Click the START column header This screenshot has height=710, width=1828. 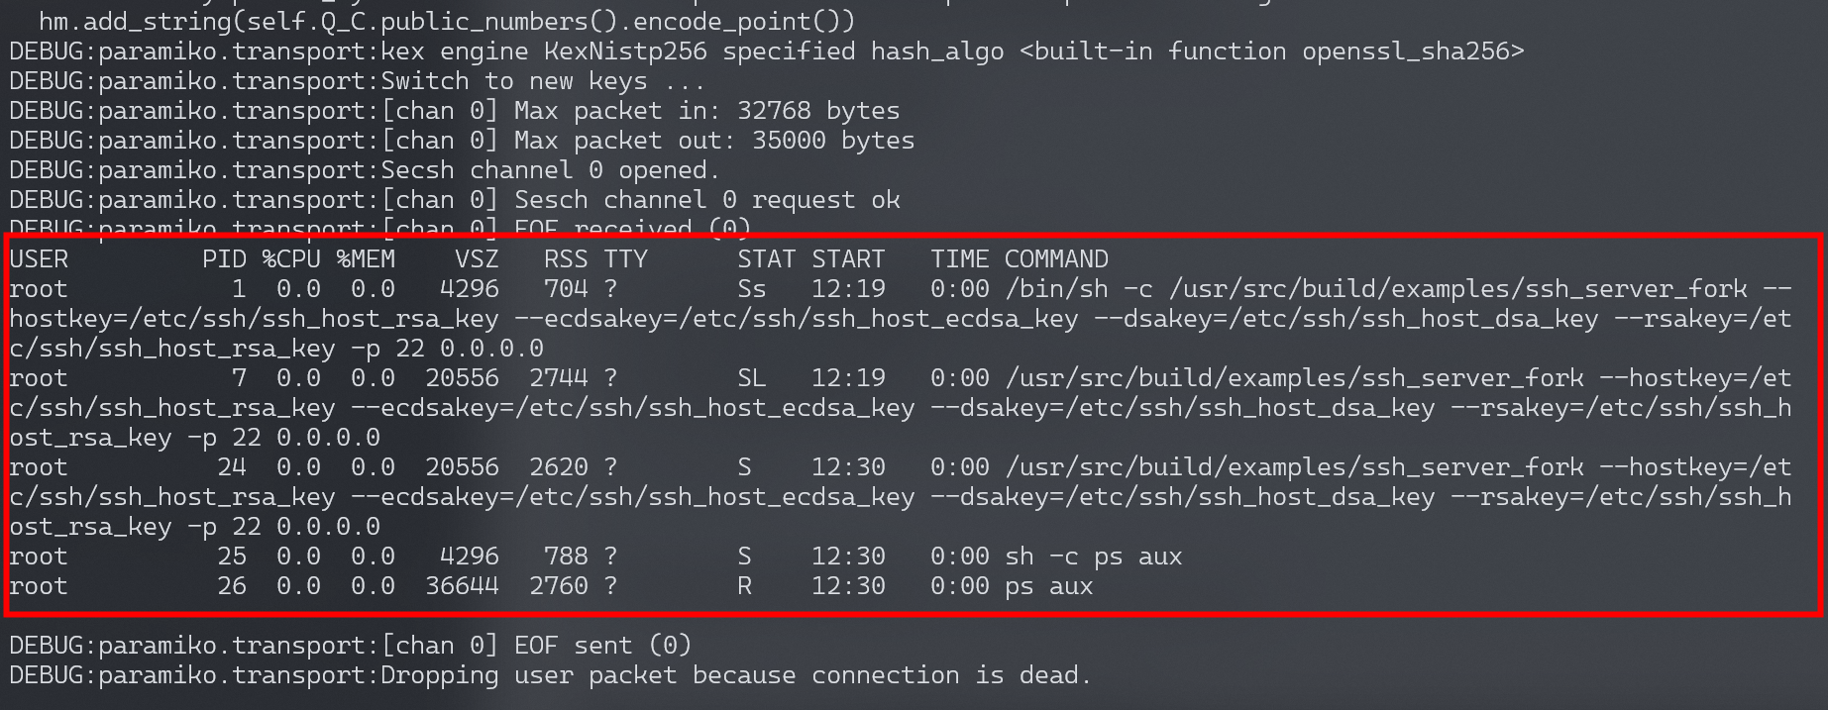pos(848,259)
